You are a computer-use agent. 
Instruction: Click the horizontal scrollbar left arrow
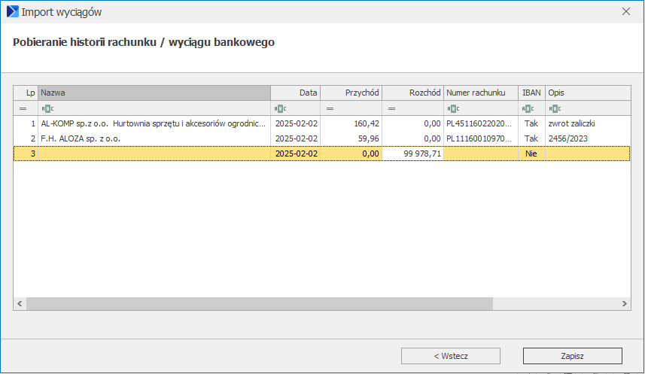tap(20, 303)
